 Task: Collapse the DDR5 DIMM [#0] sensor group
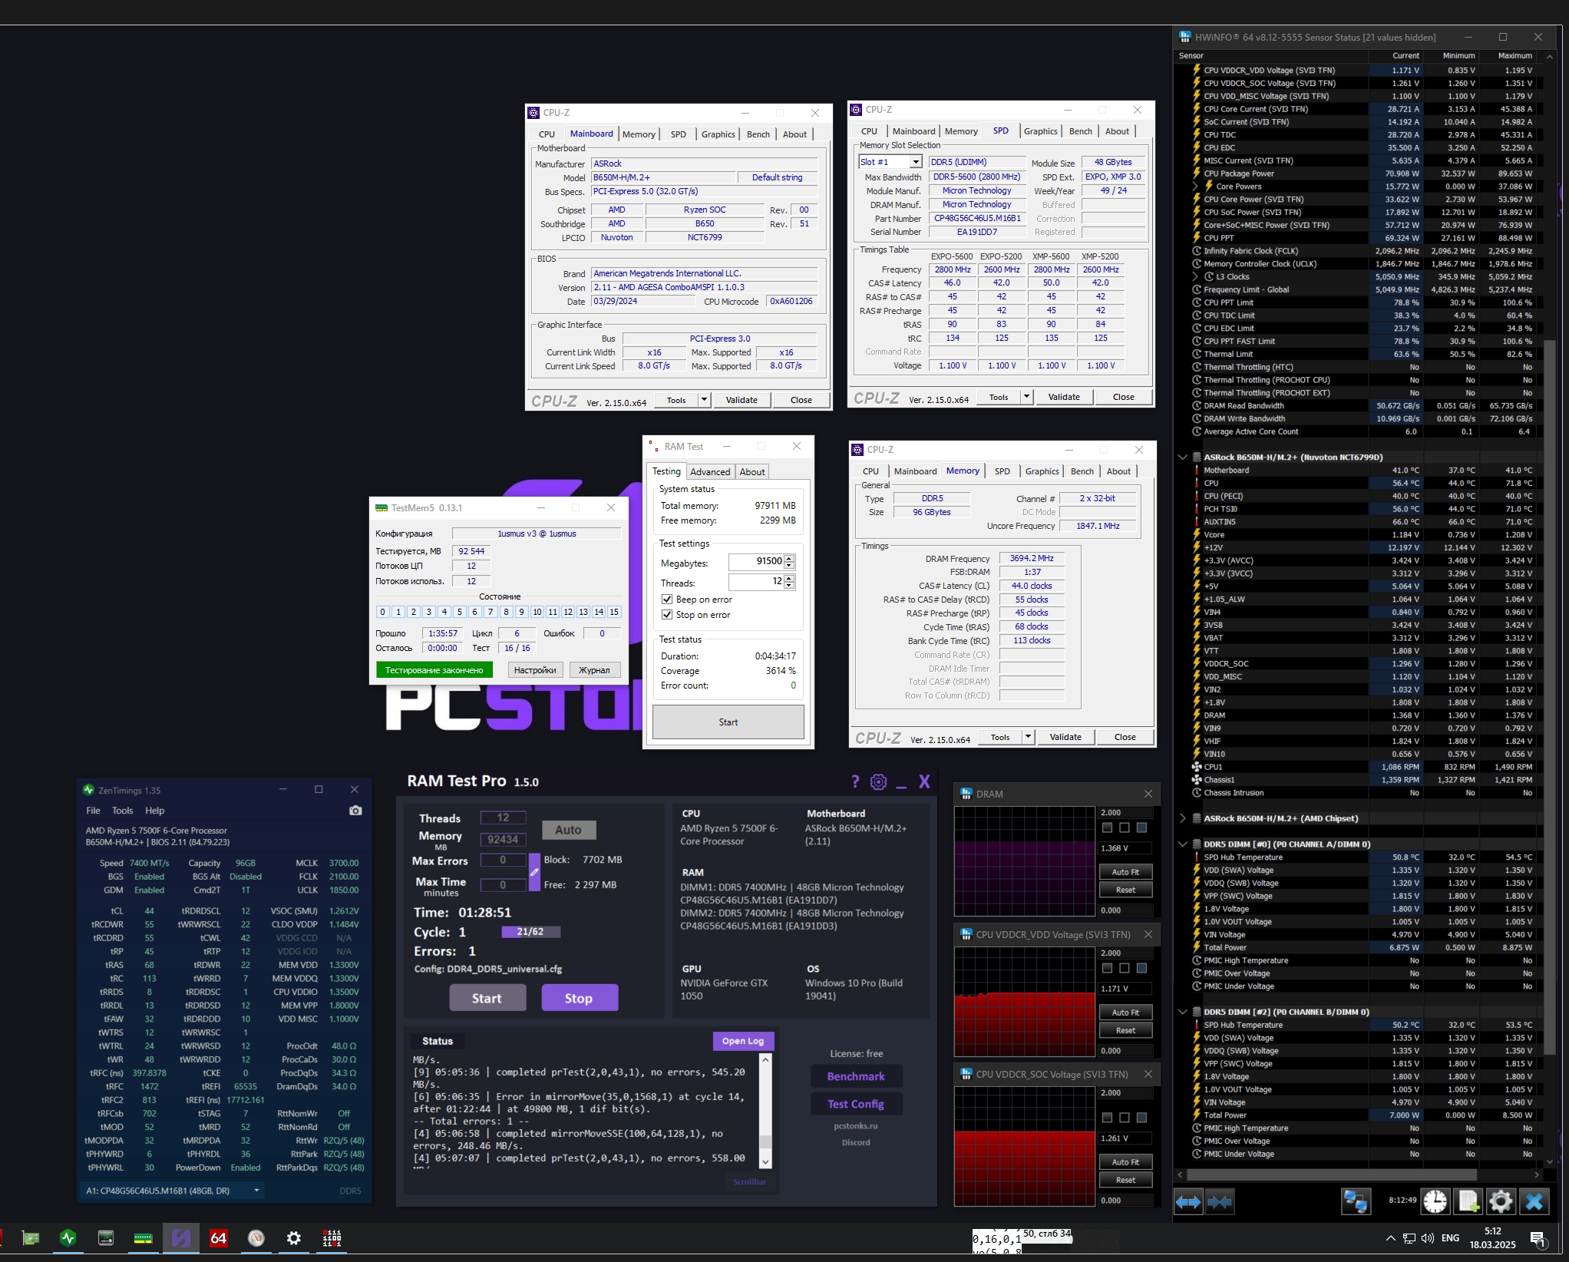pyautogui.click(x=1182, y=844)
